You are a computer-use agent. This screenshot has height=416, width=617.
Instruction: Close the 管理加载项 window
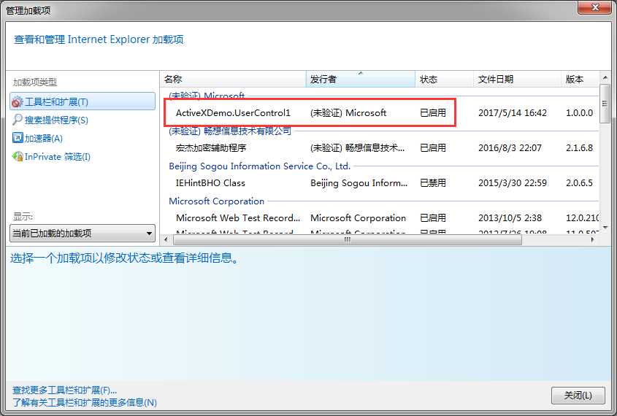(x=594, y=7)
